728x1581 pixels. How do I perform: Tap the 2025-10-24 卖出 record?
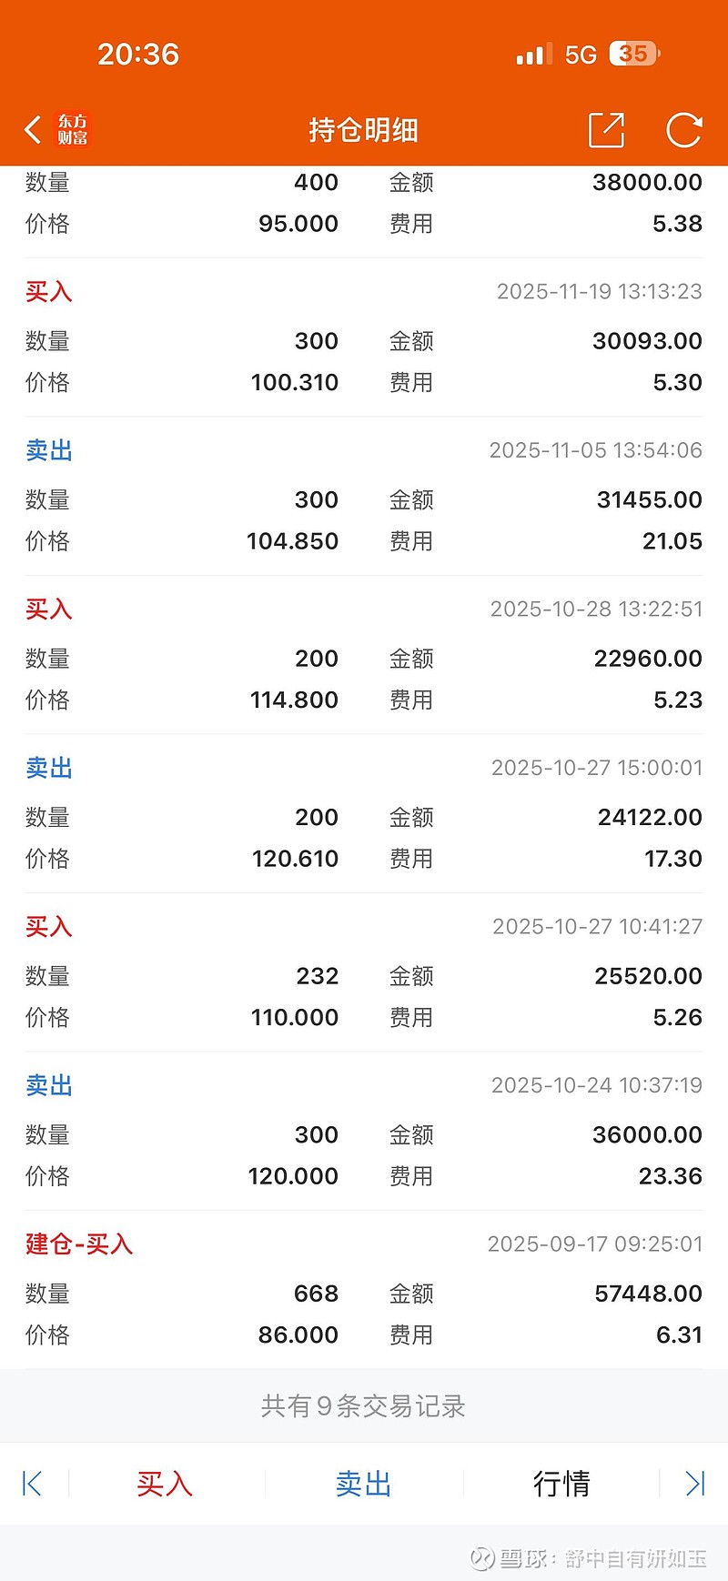tap(49, 1085)
